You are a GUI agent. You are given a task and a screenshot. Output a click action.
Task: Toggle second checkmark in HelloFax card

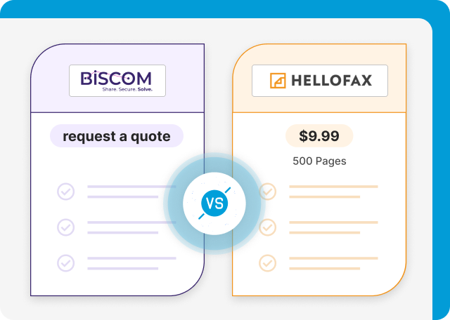(268, 227)
